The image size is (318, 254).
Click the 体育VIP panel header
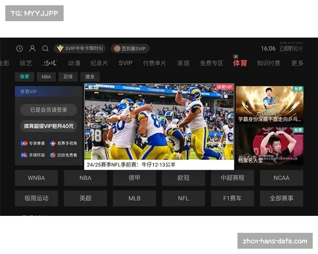(x=49, y=92)
